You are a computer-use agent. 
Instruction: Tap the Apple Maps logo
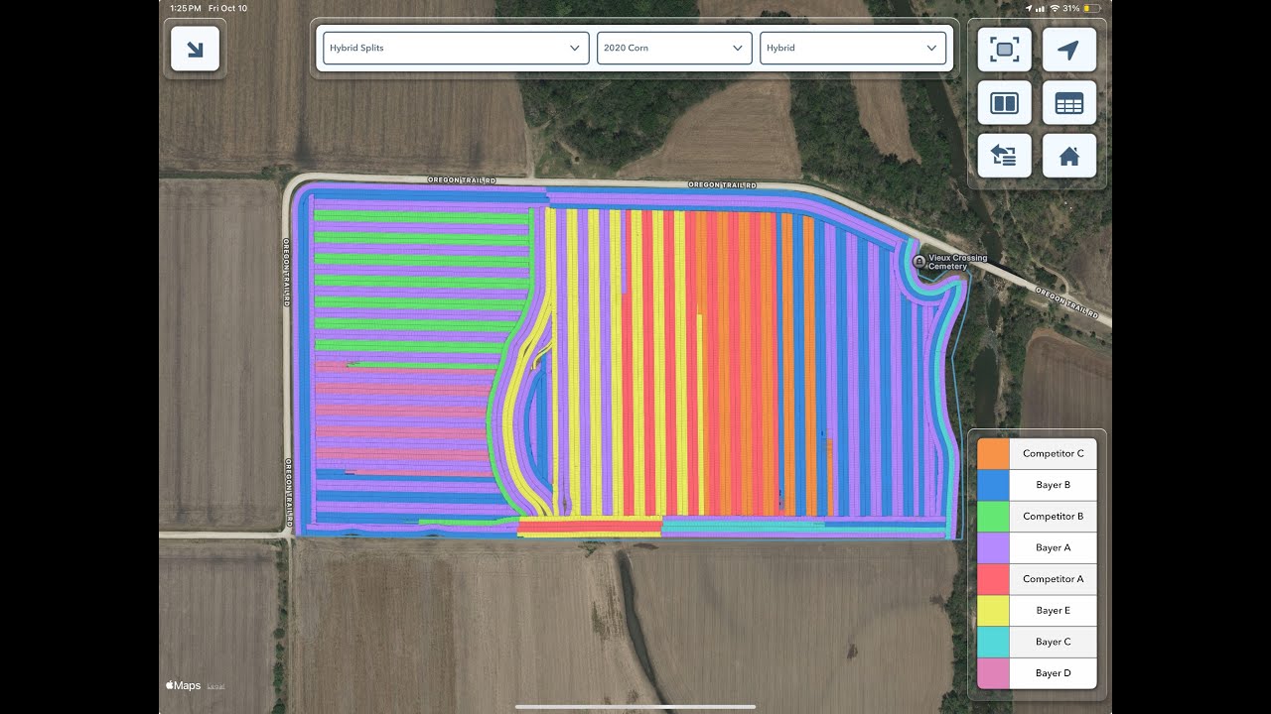click(x=183, y=685)
